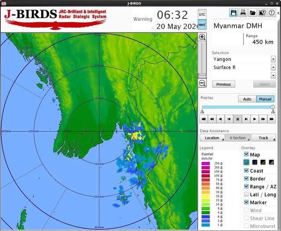Click the Warning label
The image size is (281, 231).
(143, 19)
